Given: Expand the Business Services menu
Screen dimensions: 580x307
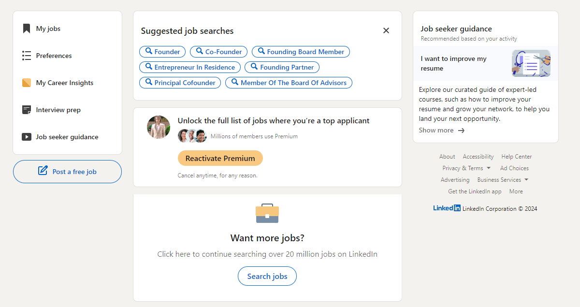Looking at the screenshot, I should (499, 179).
